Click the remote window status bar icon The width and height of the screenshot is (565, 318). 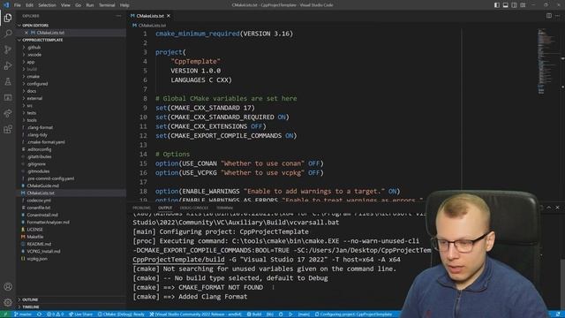pyautogui.click(x=5, y=314)
